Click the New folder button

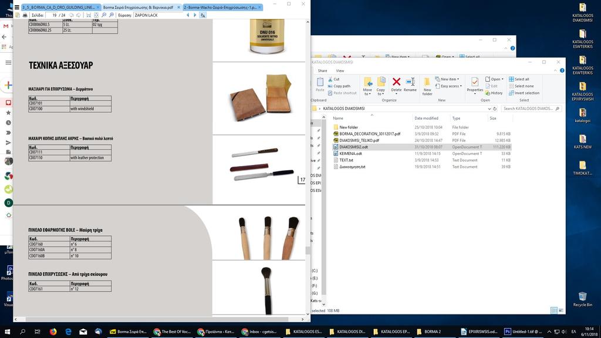pos(427,86)
